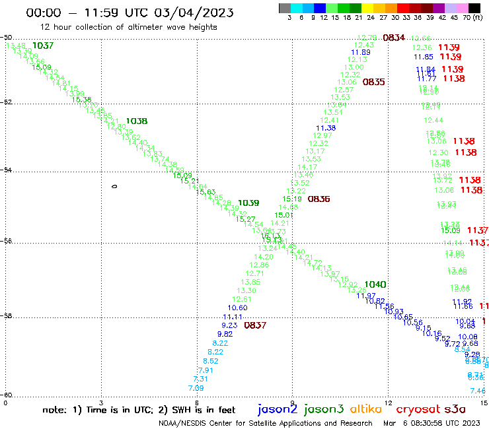Viewport: 489px width, 429px height.
Task: Click the date title '00:00 – 11:59 UTC 03/04/2023'
Action: pyautogui.click(x=130, y=13)
